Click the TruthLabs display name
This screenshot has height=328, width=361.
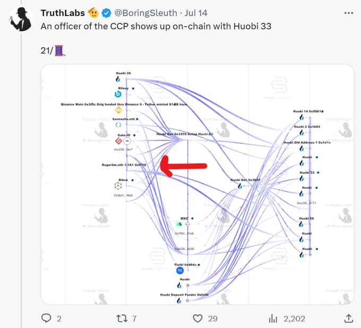pos(63,13)
